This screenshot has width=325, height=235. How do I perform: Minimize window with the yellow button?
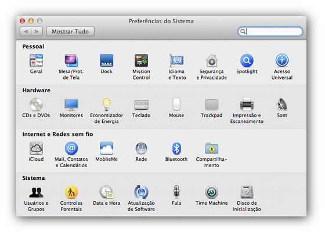click(x=31, y=21)
